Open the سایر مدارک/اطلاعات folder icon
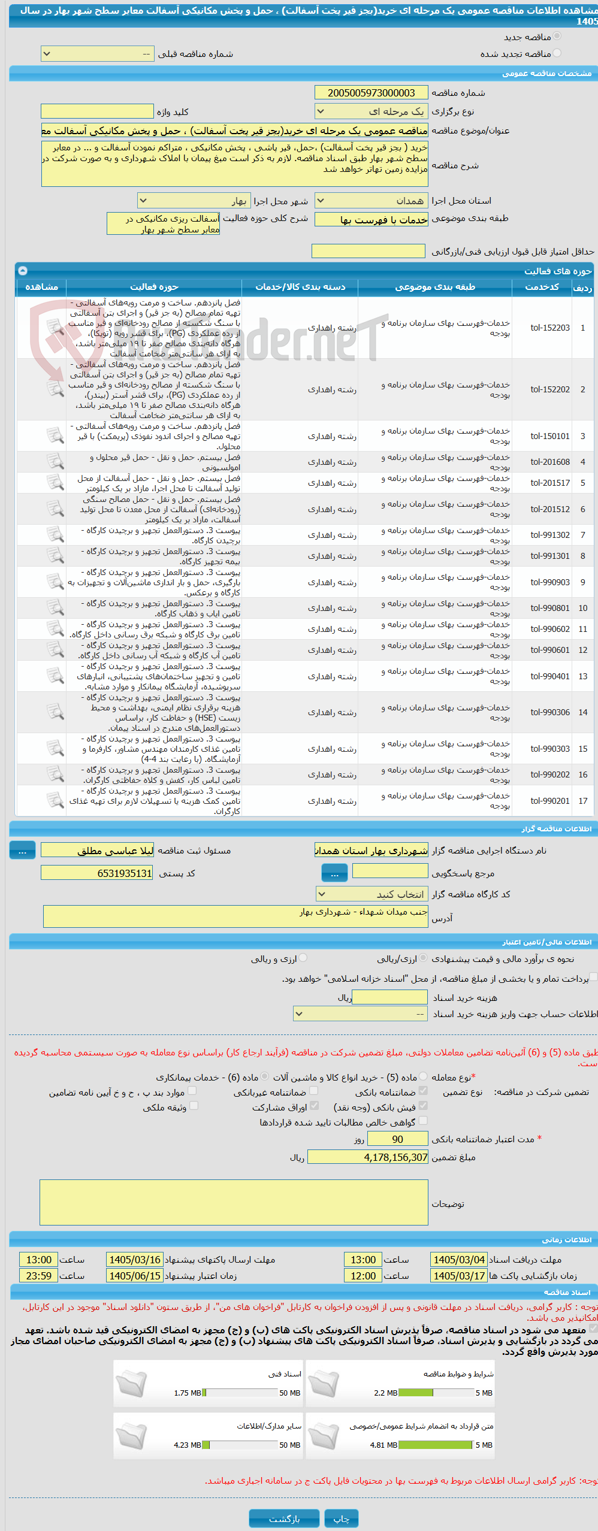 [x=132, y=1436]
